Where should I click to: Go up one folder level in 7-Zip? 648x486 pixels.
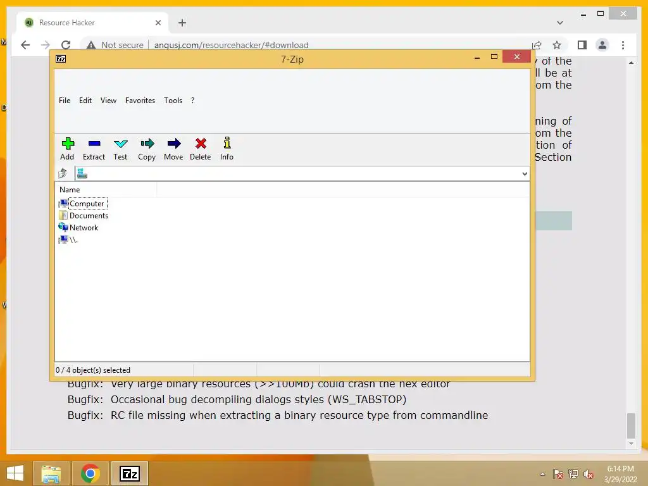tap(63, 173)
